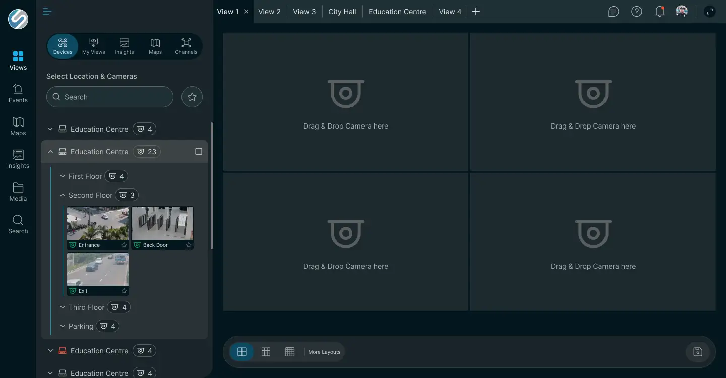Select the 2x2 grid layout
The image size is (726, 378).
tap(242, 352)
